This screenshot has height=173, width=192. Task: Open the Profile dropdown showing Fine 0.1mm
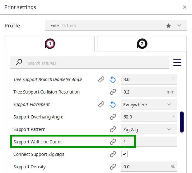click(x=116, y=25)
